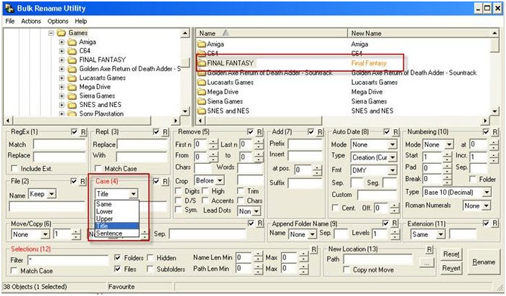This screenshot has height=296, width=506.
Task: Click the Lucasarts Games folder icon in file list
Action: 202,82
